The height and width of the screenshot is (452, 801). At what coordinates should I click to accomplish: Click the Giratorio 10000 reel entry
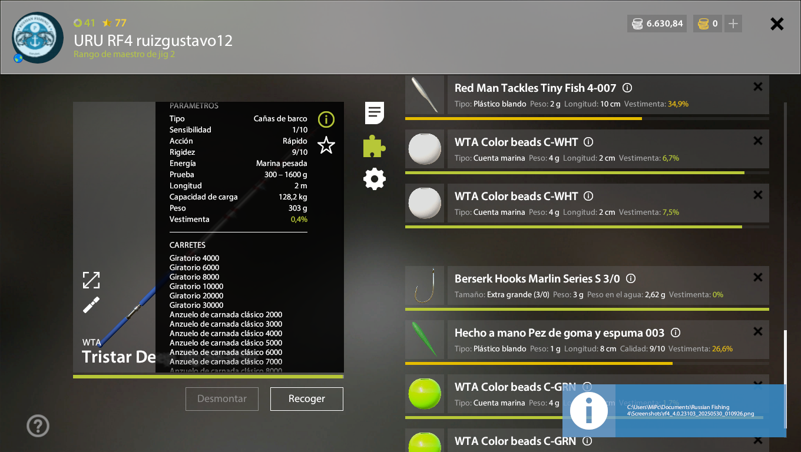[x=197, y=286]
